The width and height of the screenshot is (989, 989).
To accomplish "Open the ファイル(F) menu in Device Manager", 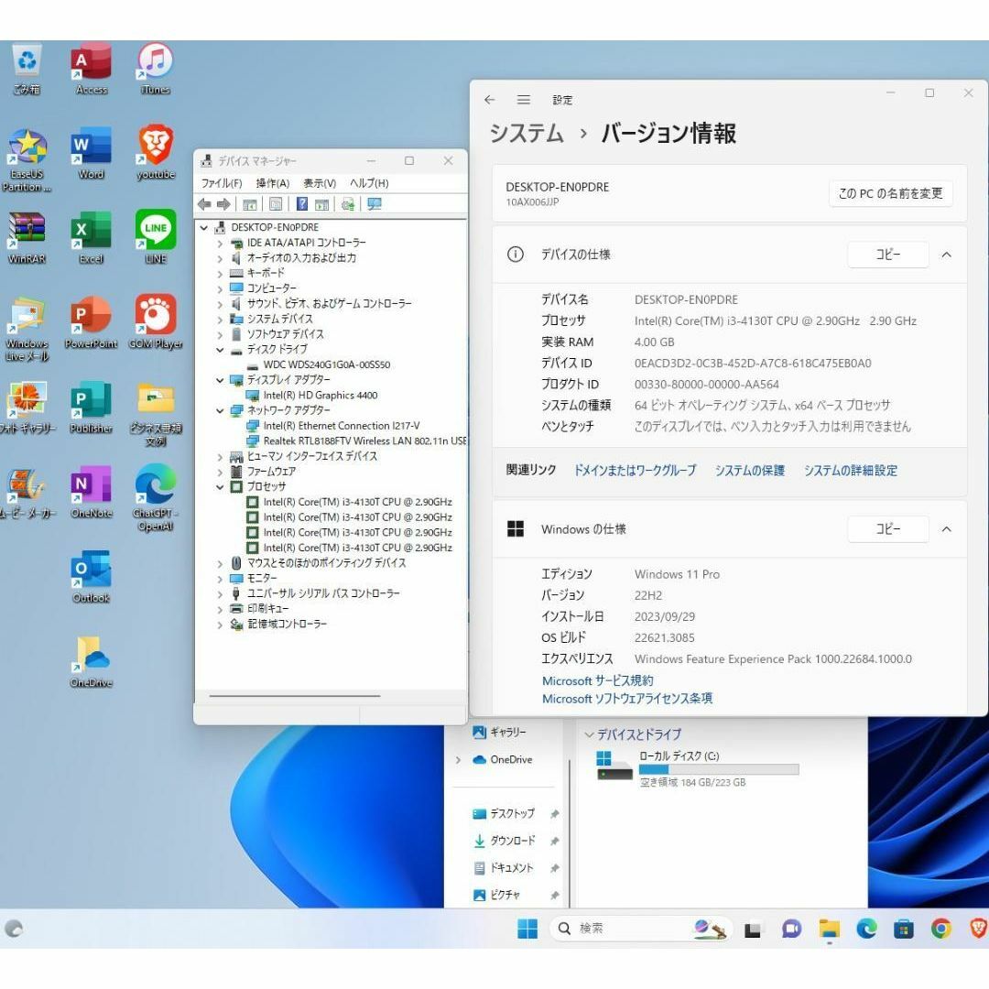I will tap(222, 183).
